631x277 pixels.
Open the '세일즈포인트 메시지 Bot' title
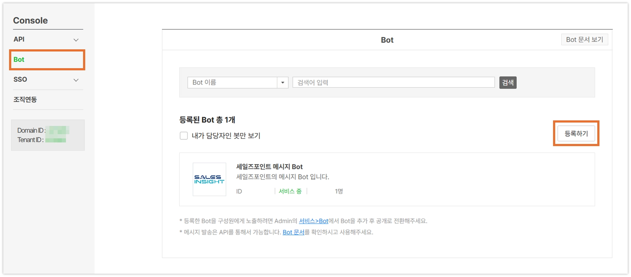pyautogui.click(x=269, y=167)
